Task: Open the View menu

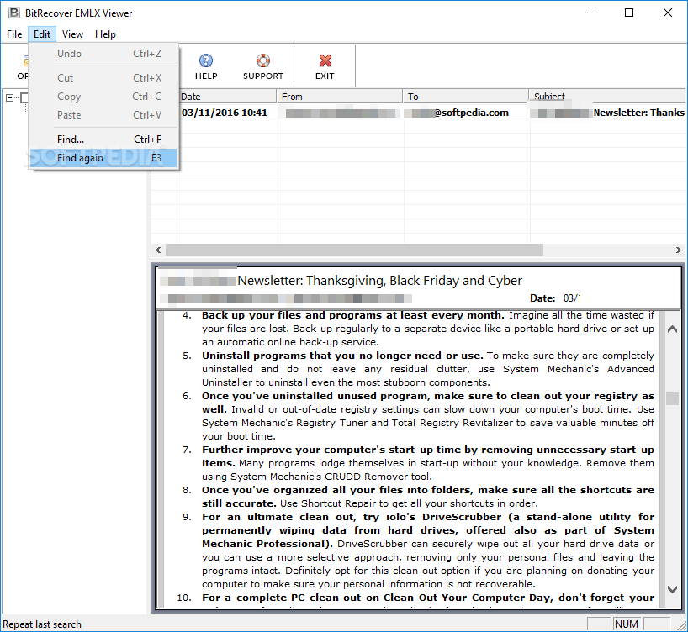Action: [72, 34]
